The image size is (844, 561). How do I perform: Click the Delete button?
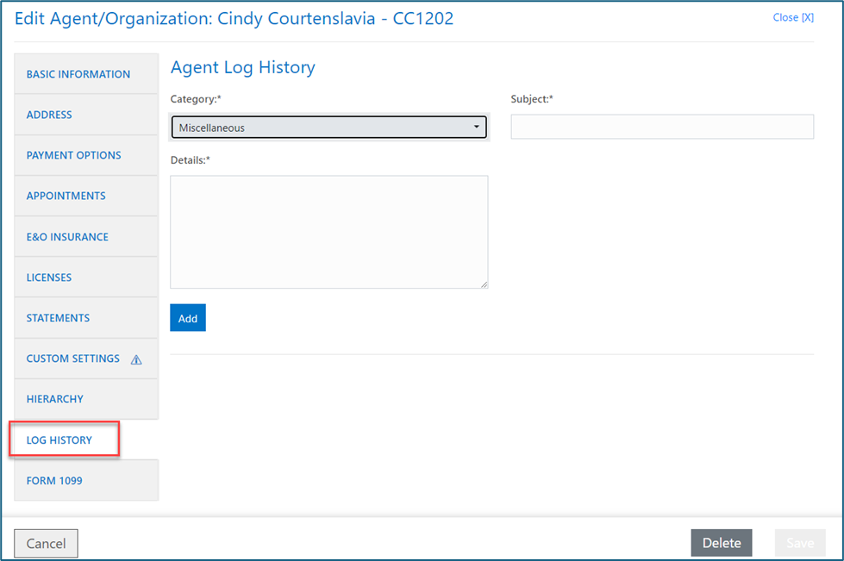coord(722,543)
